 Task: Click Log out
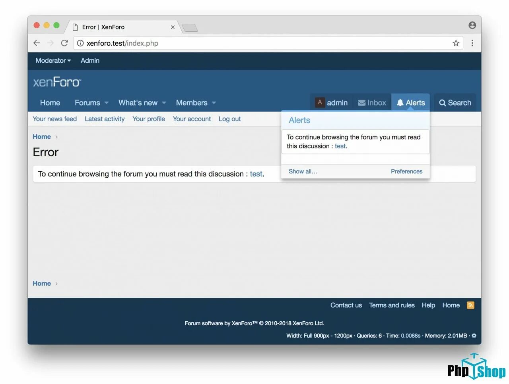point(229,119)
